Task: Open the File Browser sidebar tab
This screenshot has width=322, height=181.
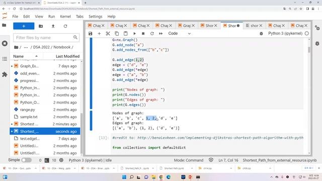Action: pos(5,25)
